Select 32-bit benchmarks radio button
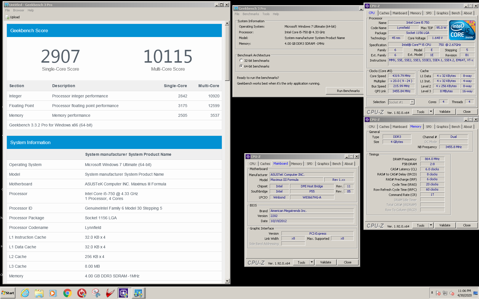The width and height of the screenshot is (479, 299). click(241, 60)
